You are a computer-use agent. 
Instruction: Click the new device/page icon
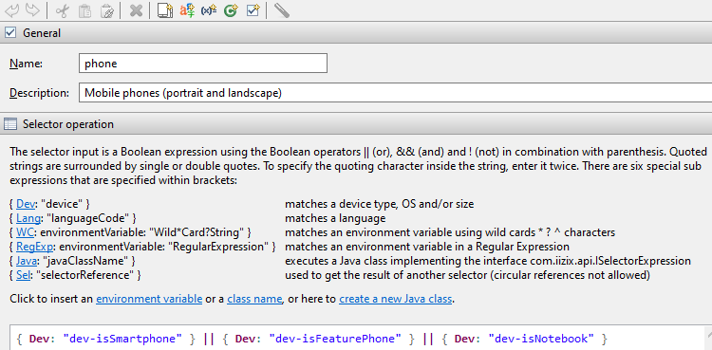(165, 10)
